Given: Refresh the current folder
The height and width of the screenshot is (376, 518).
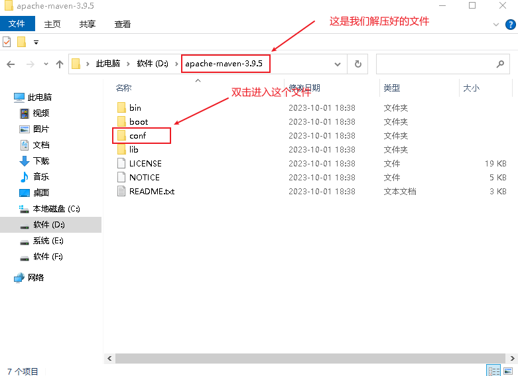Looking at the screenshot, I should [x=357, y=64].
